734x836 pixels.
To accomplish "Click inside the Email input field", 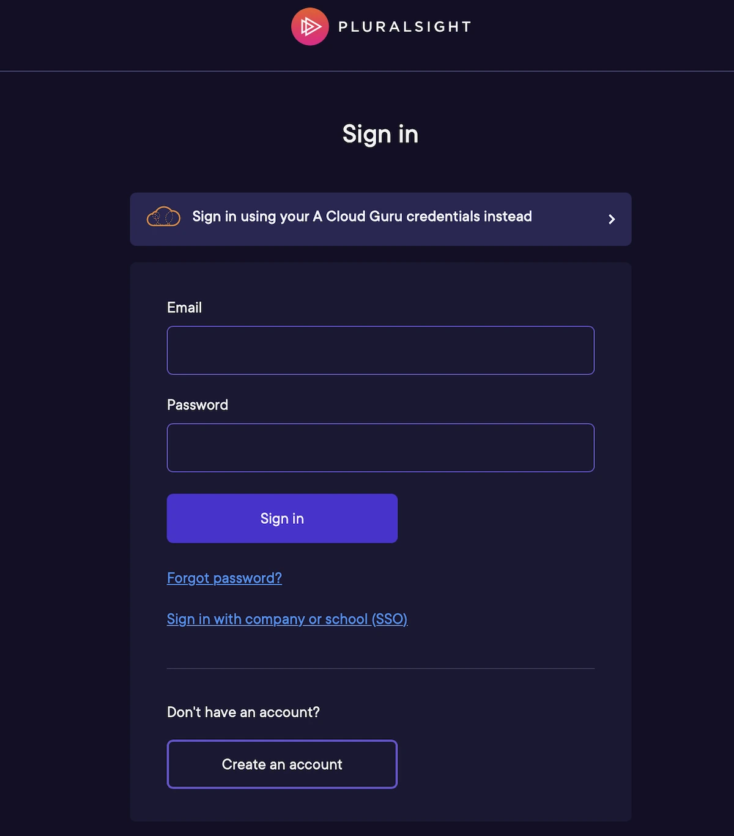I will click(380, 350).
